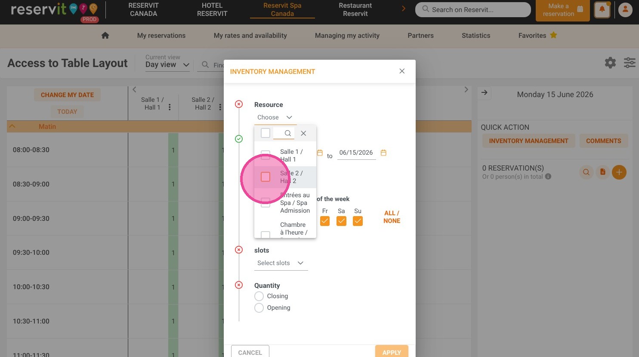Tick the select-all resources checkbox
This screenshot has width=639, height=357.
point(265,133)
